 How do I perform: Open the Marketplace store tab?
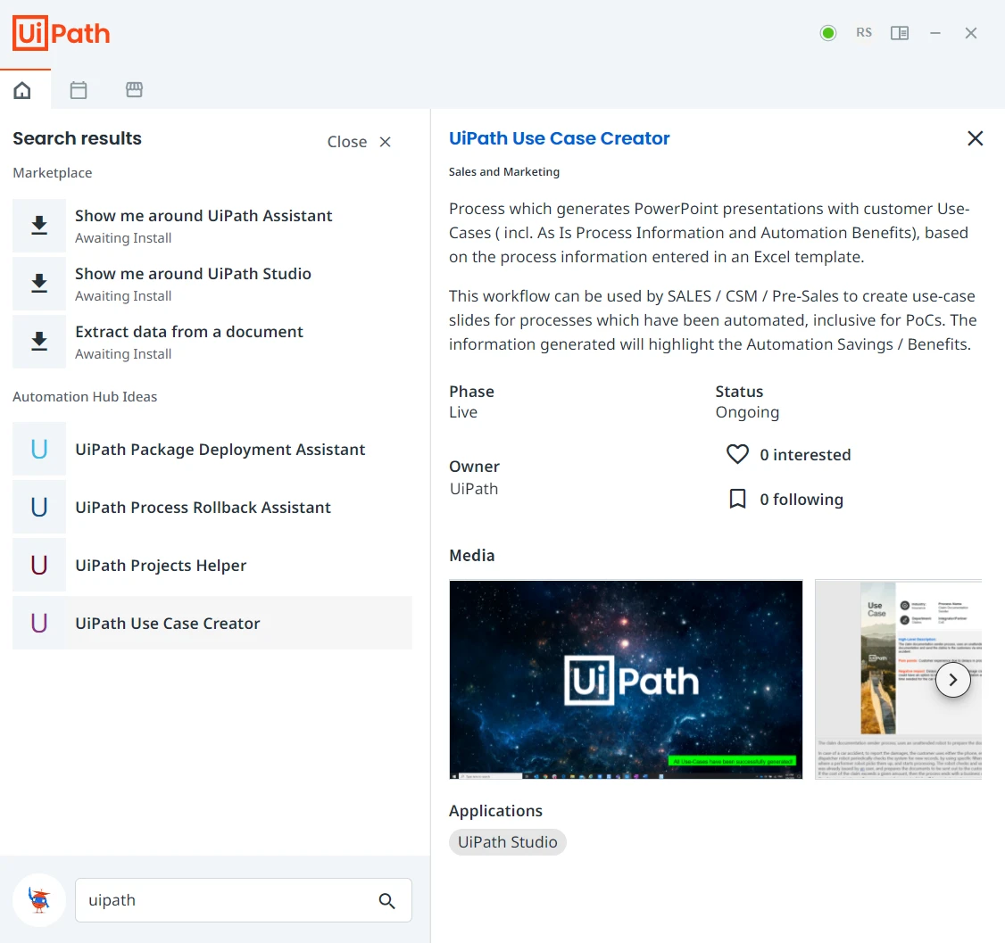coord(134,90)
